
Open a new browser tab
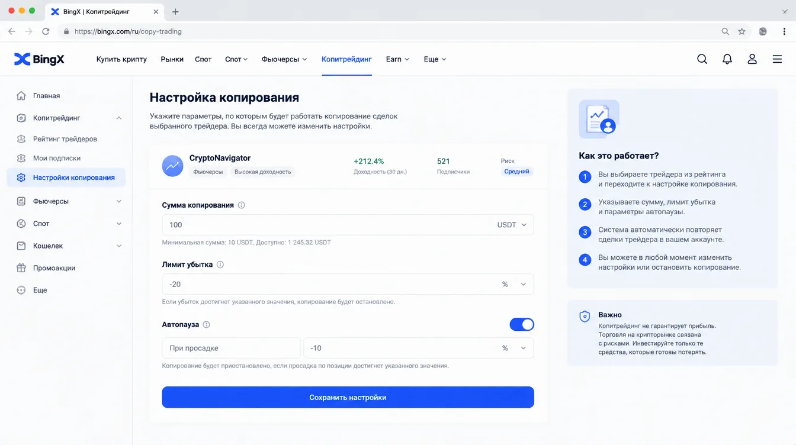[175, 11]
